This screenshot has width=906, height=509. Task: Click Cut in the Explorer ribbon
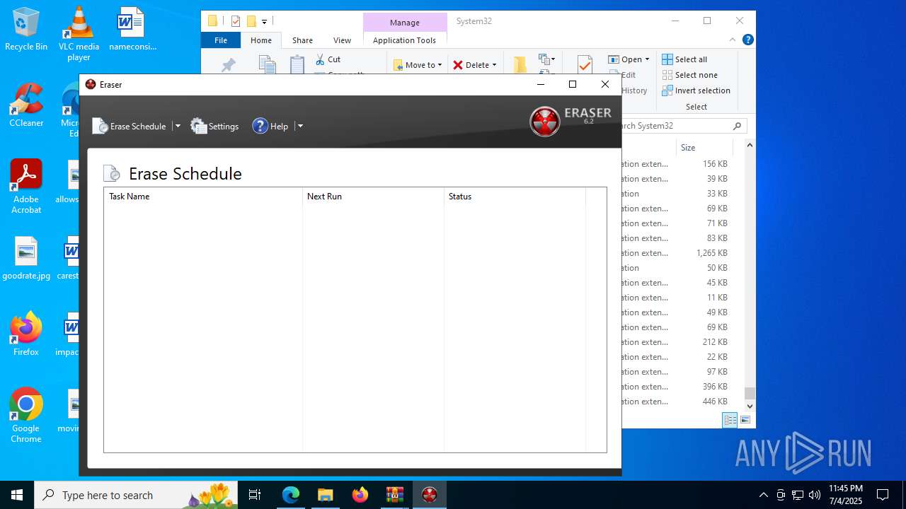coord(328,59)
